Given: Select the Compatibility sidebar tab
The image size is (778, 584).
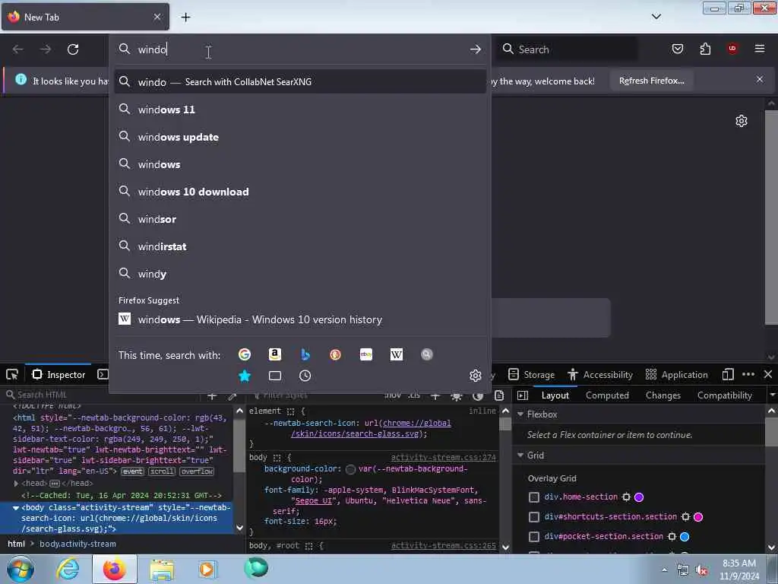Looking at the screenshot, I should click(724, 395).
